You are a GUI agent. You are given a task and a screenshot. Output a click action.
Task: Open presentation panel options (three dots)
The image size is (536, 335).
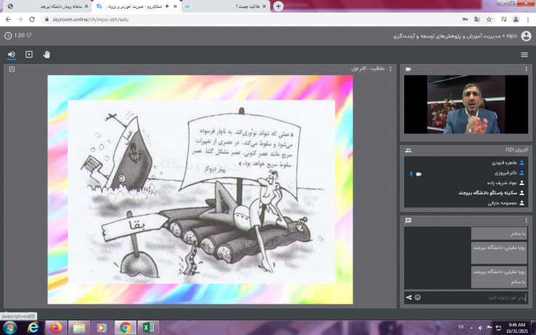(390, 69)
